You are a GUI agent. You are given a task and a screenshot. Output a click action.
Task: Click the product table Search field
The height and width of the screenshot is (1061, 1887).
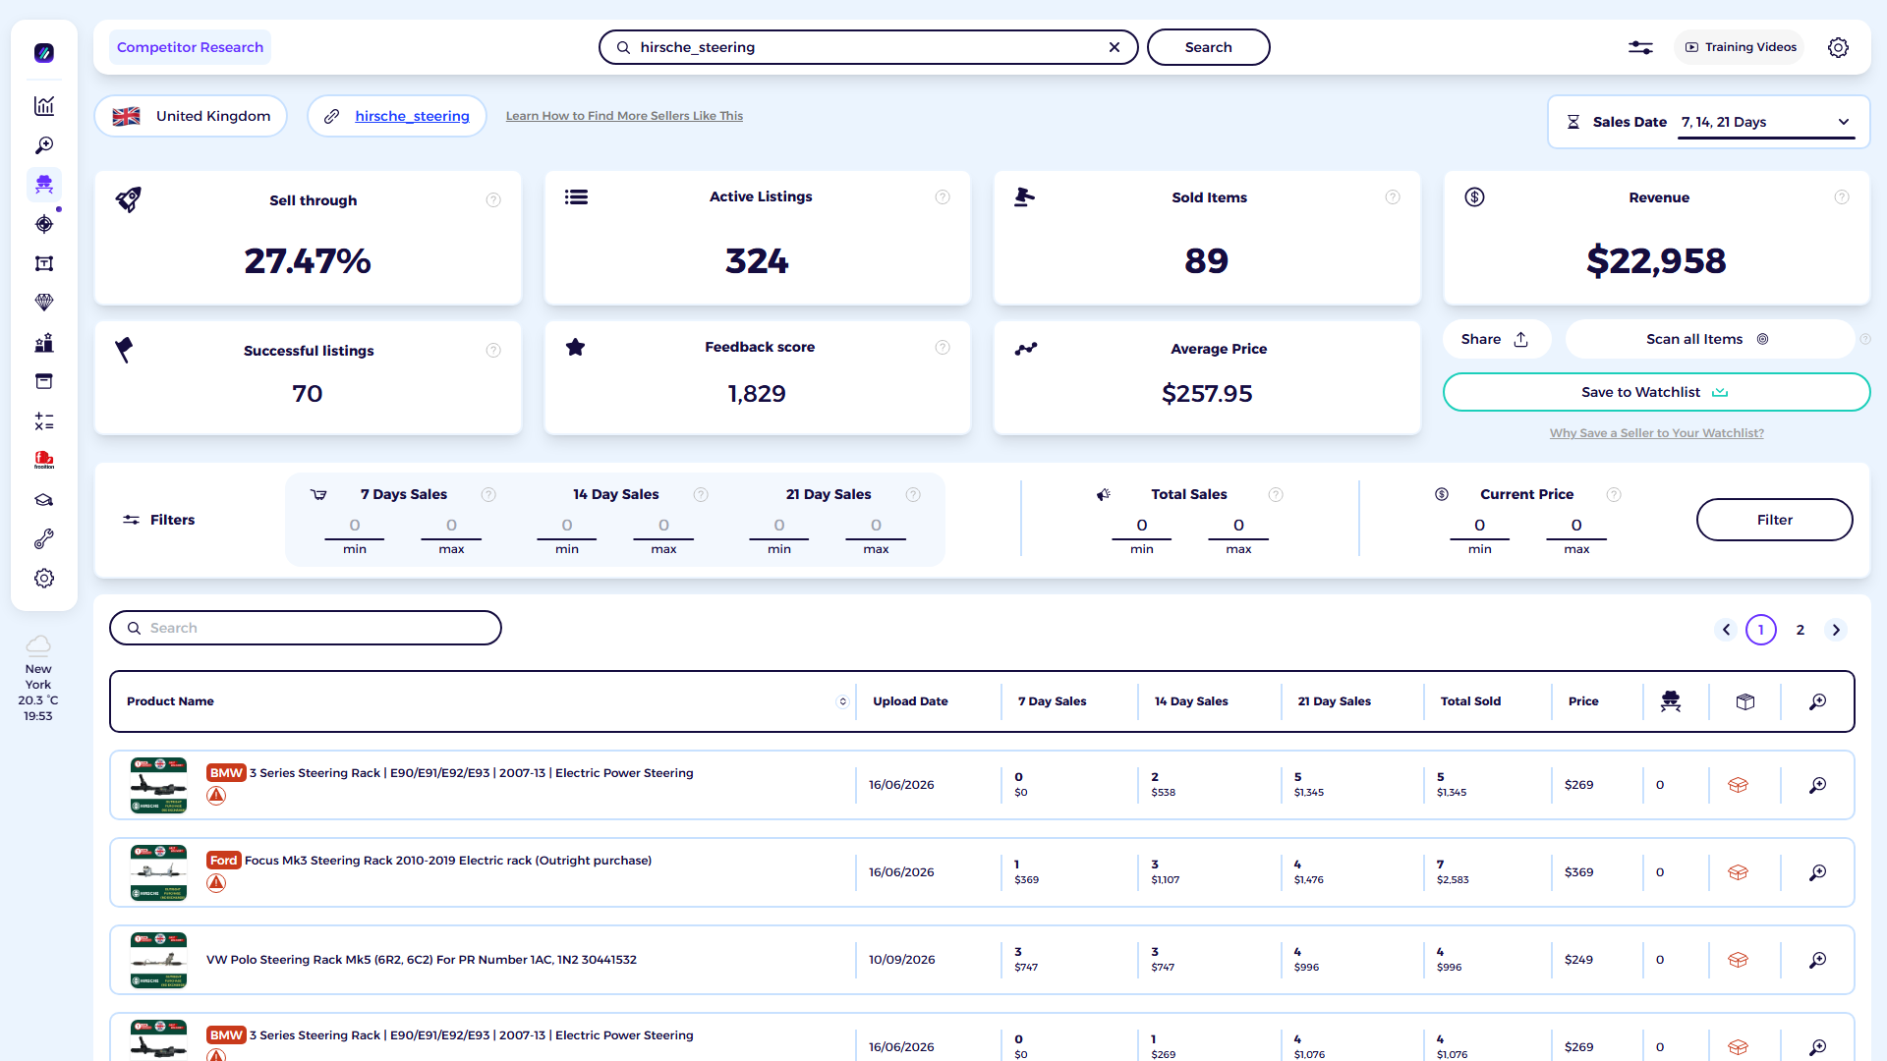pyautogui.click(x=306, y=628)
